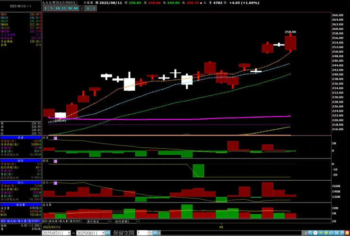350x236 pixels.
Task: Open the start date 2025/07/11 dropdown
Action: 69,233
